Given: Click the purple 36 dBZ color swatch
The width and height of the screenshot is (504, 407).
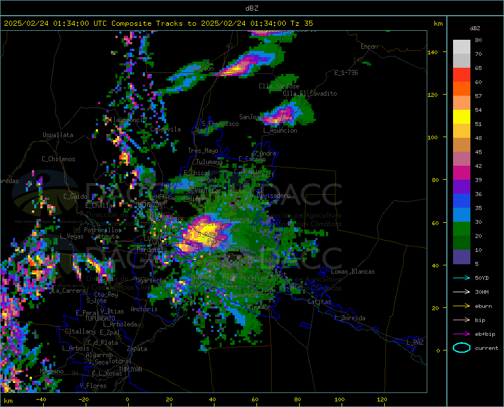Looking at the screenshot, I should click(x=461, y=187).
